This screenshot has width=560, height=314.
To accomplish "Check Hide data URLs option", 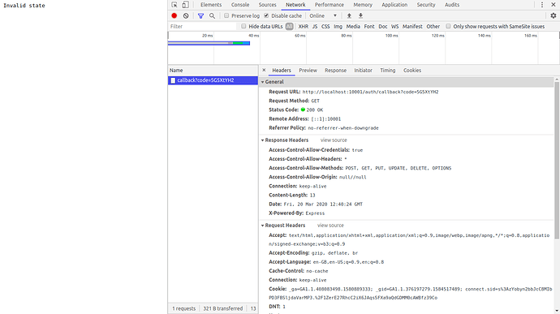I will 243,27.
